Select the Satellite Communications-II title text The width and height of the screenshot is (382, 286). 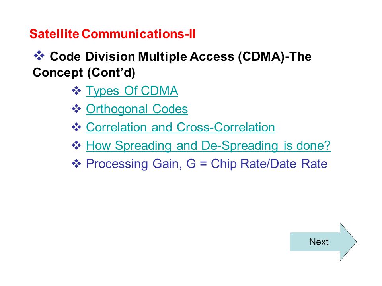(x=112, y=33)
